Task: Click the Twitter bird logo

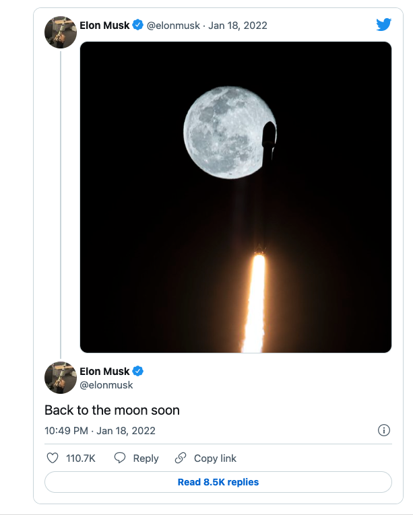Action: (383, 25)
